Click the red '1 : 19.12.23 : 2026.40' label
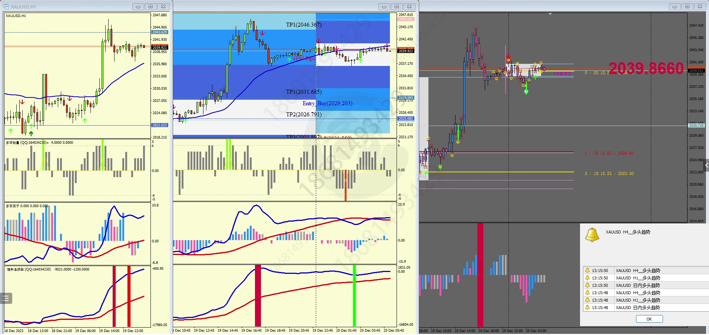Image resolution: width=709 pixels, height=335 pixels. pyautogui.click(x=609, y=153)
